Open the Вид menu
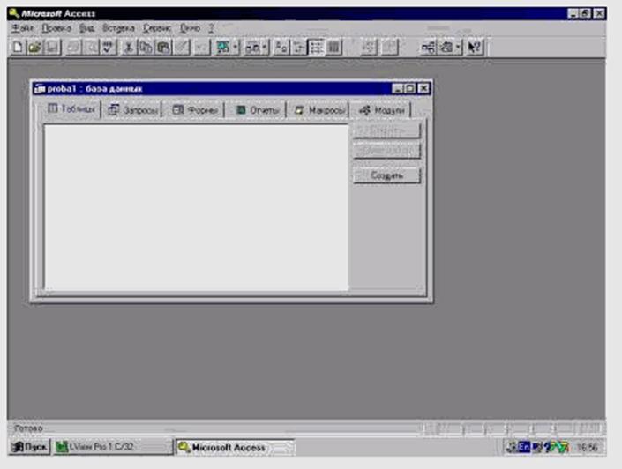 click(x=86, y=28)
